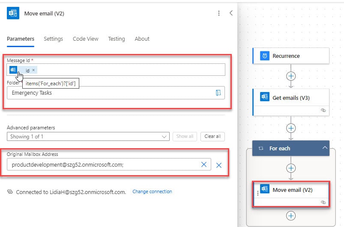Screen dimensions: 344x227
Task: Add a step below Move email (V2)
Action: click(291, 216)
